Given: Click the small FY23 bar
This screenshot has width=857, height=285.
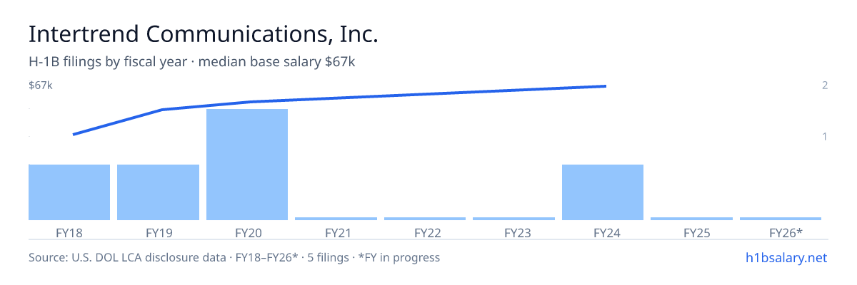Looking at the screenshot, I should [x=513, y=219].
